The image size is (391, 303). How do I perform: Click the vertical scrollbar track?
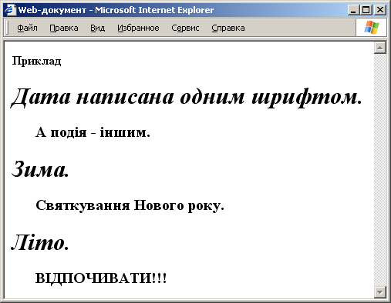pyautogui.click(x=380, y=170)
